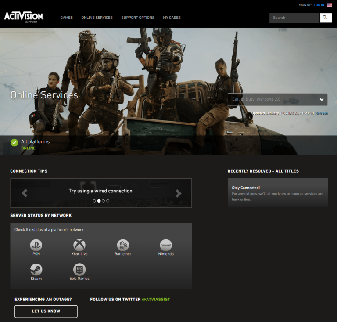Screen dimensions: 337x322
Task: Expand the Call of Duty: Warzone 2.0 dropdown
Action: (x=277, y=99)
